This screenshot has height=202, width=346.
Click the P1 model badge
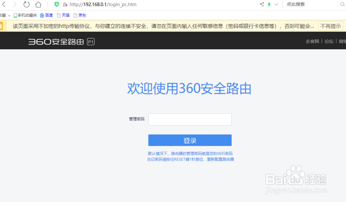[x=91, y=42]
